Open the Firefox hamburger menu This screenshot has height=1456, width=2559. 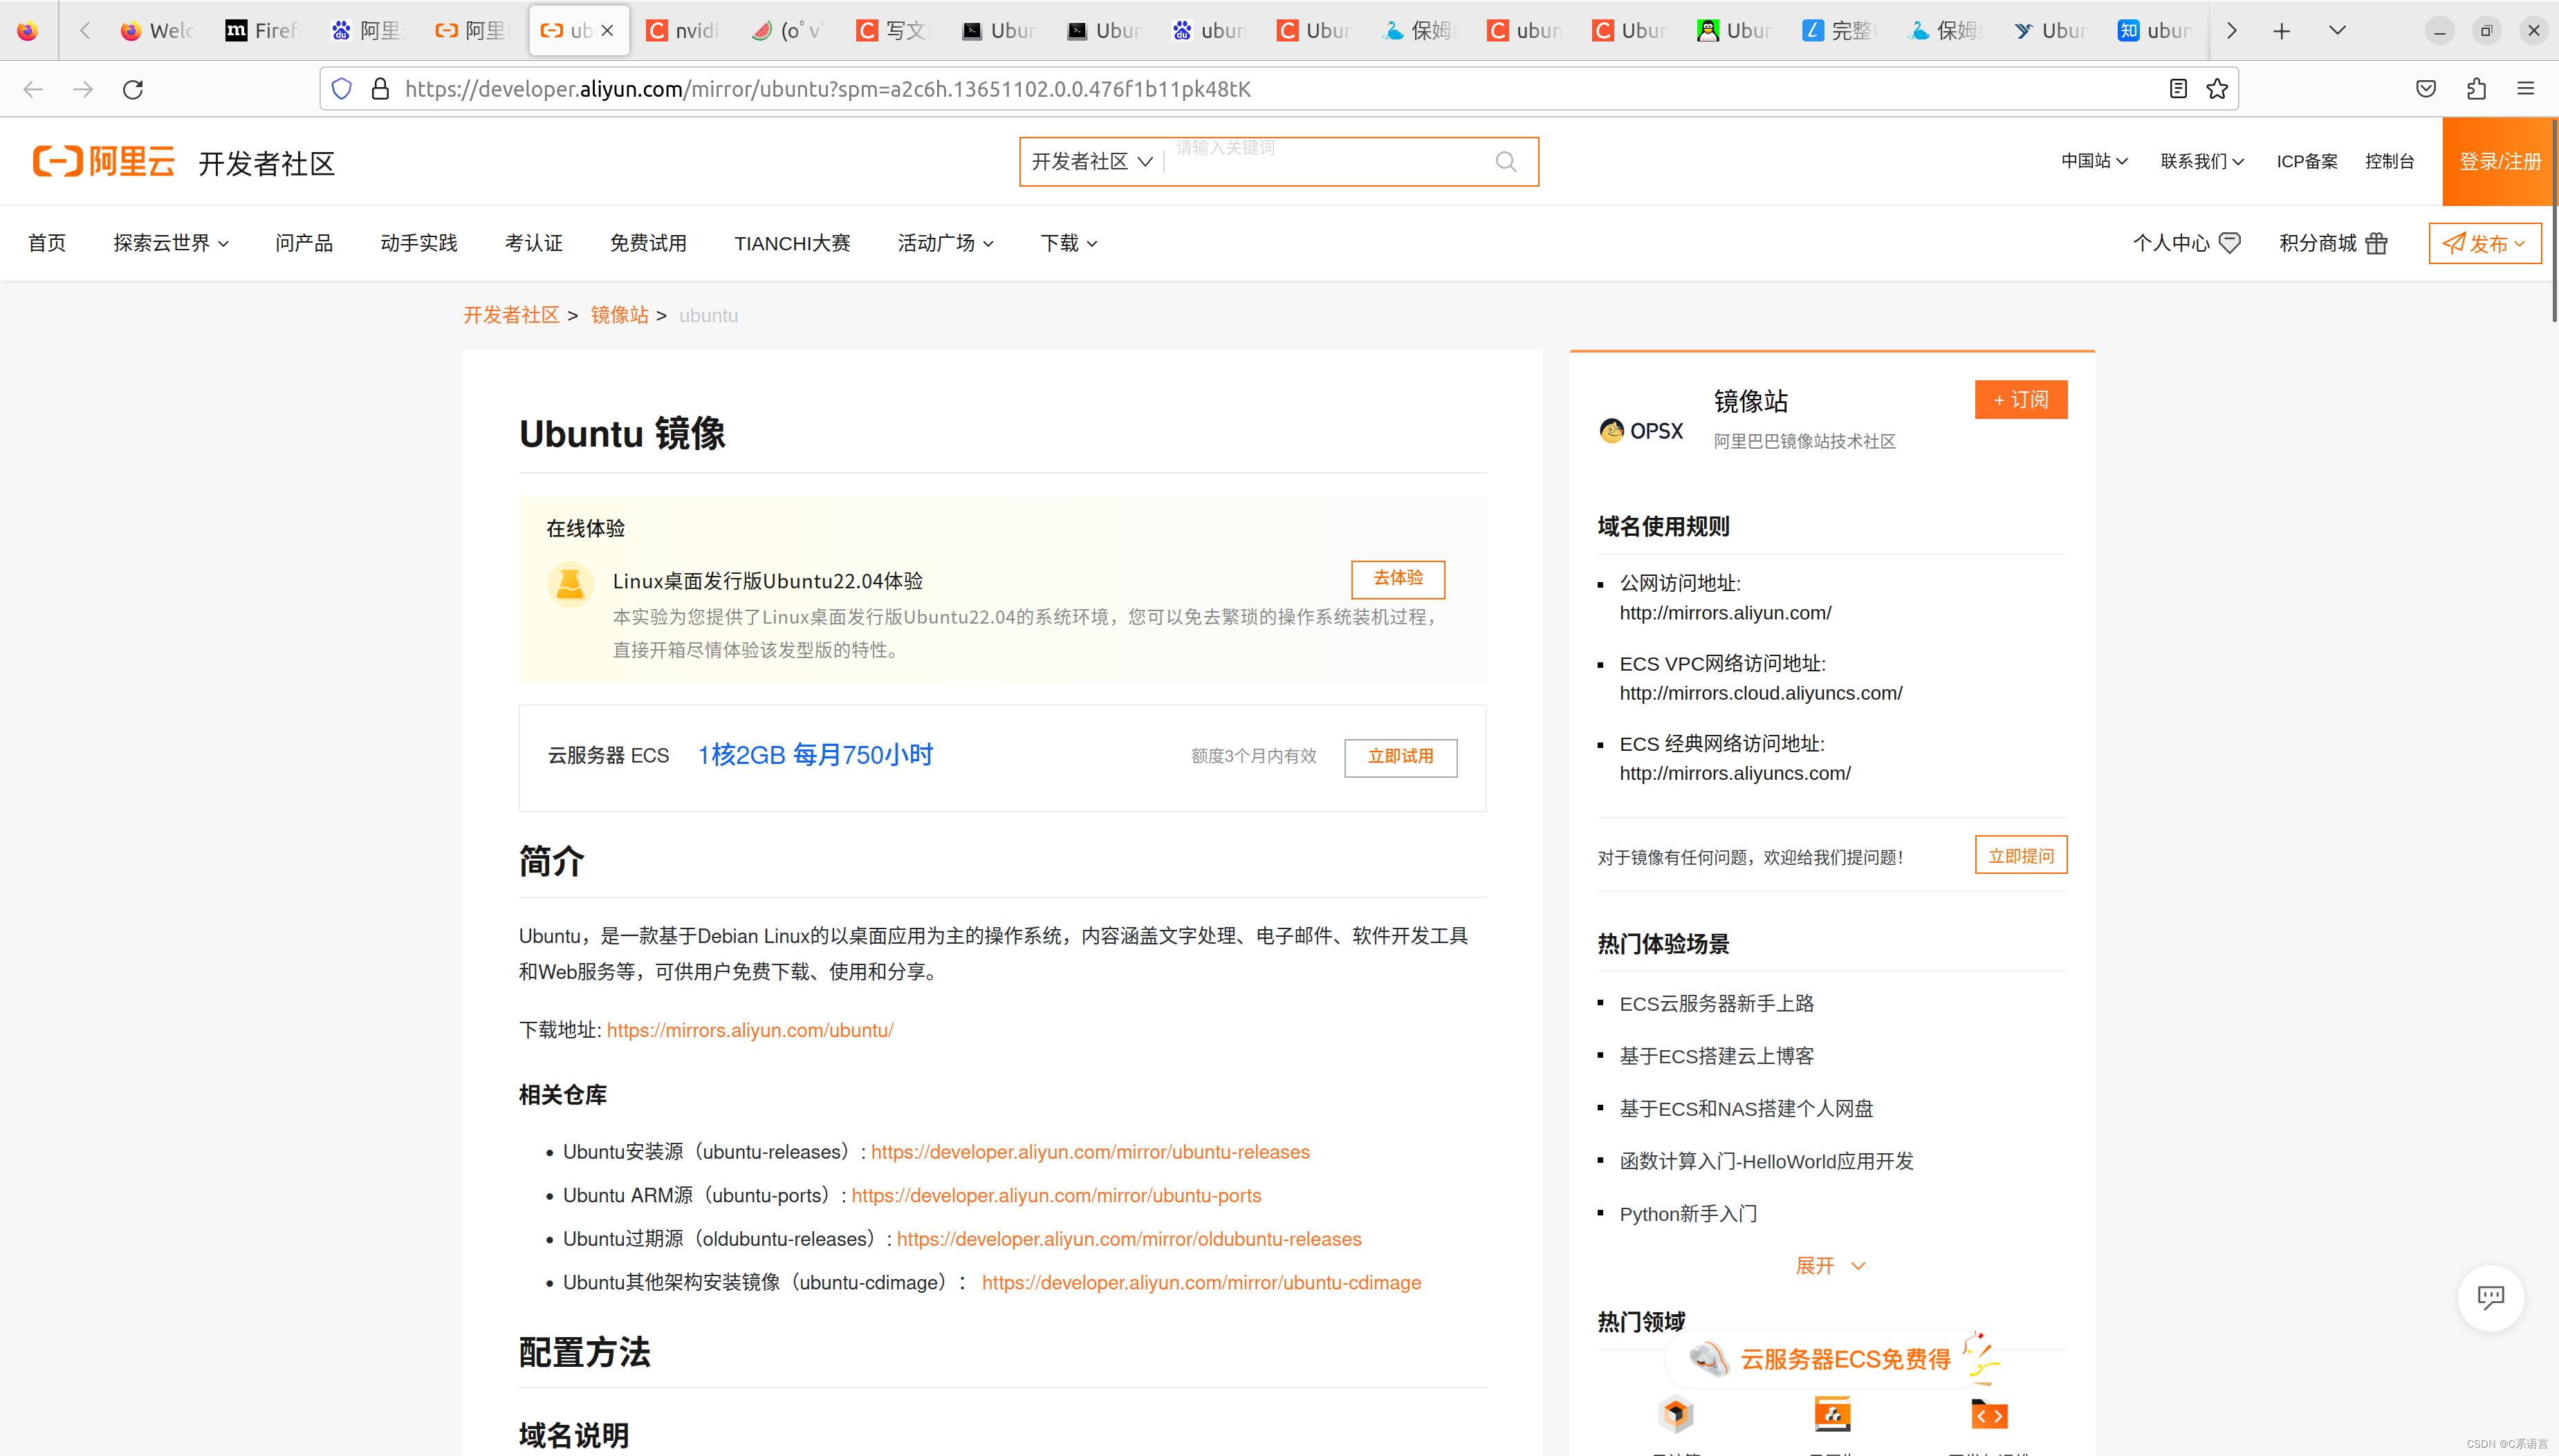[2526, 89]
